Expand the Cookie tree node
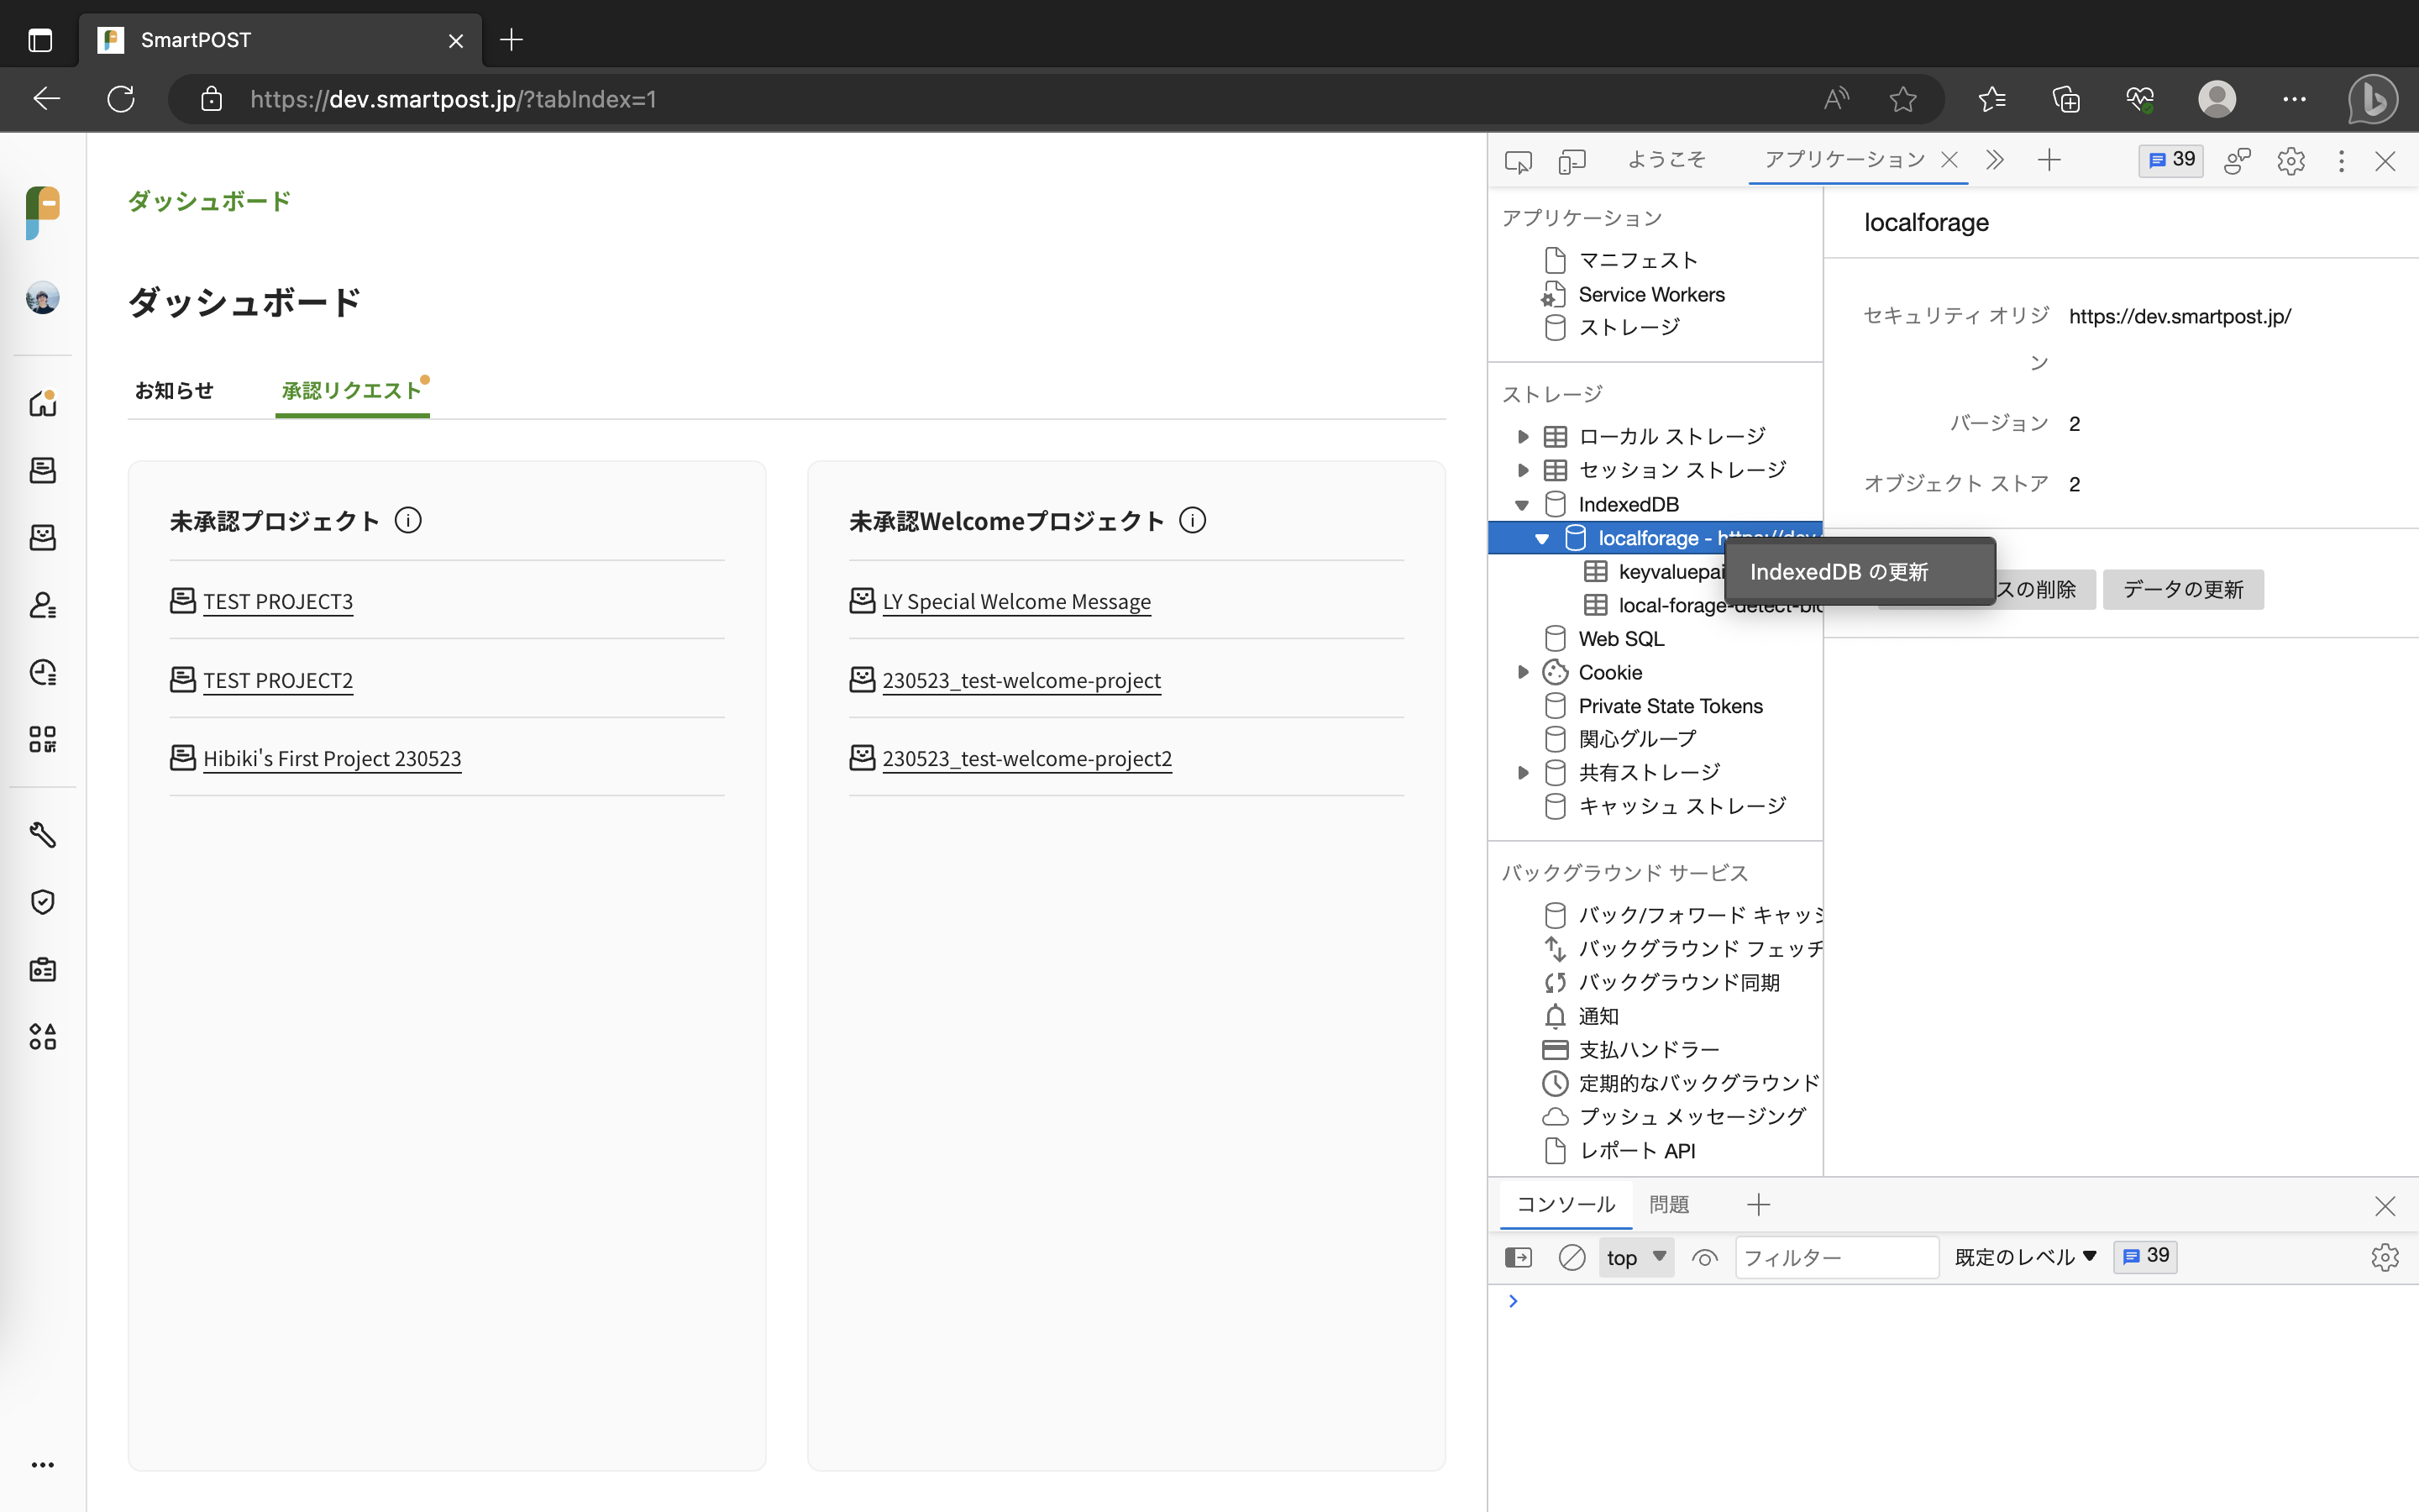The height and width of the screenshot is (1512, 2419). 1522,672
